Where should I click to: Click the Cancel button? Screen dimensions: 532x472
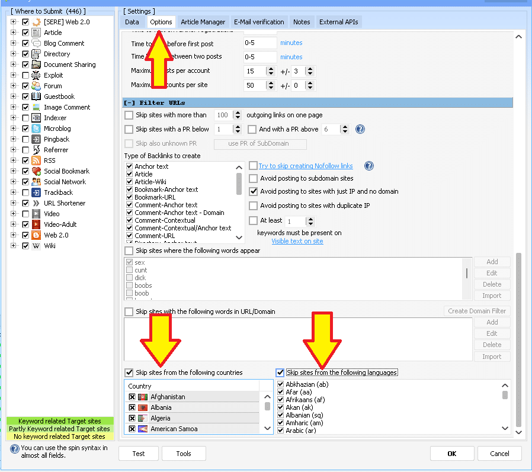[499, 454]
